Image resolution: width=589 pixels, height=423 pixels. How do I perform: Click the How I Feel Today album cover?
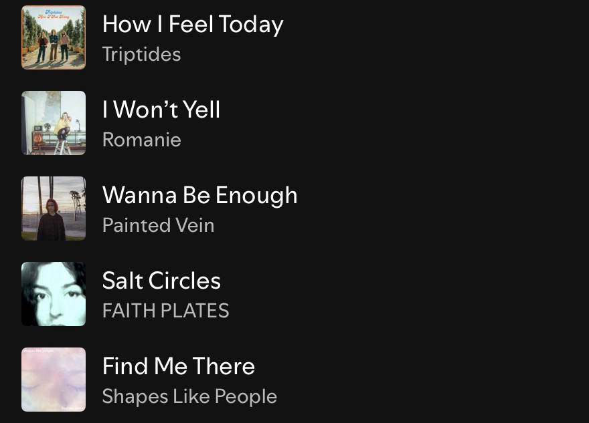click(54, 37)
